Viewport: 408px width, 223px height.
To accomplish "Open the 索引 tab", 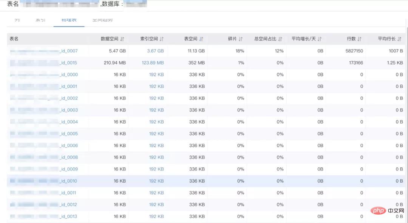I will 40,20.
